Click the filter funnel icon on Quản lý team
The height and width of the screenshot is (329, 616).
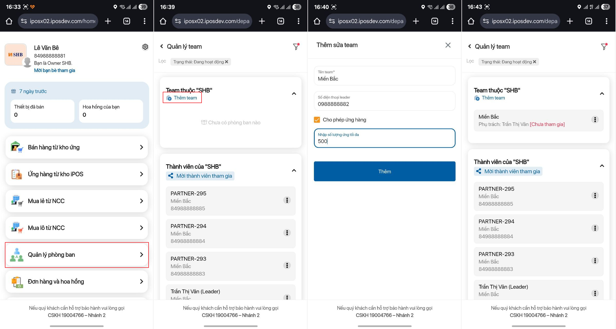point(296,47)
